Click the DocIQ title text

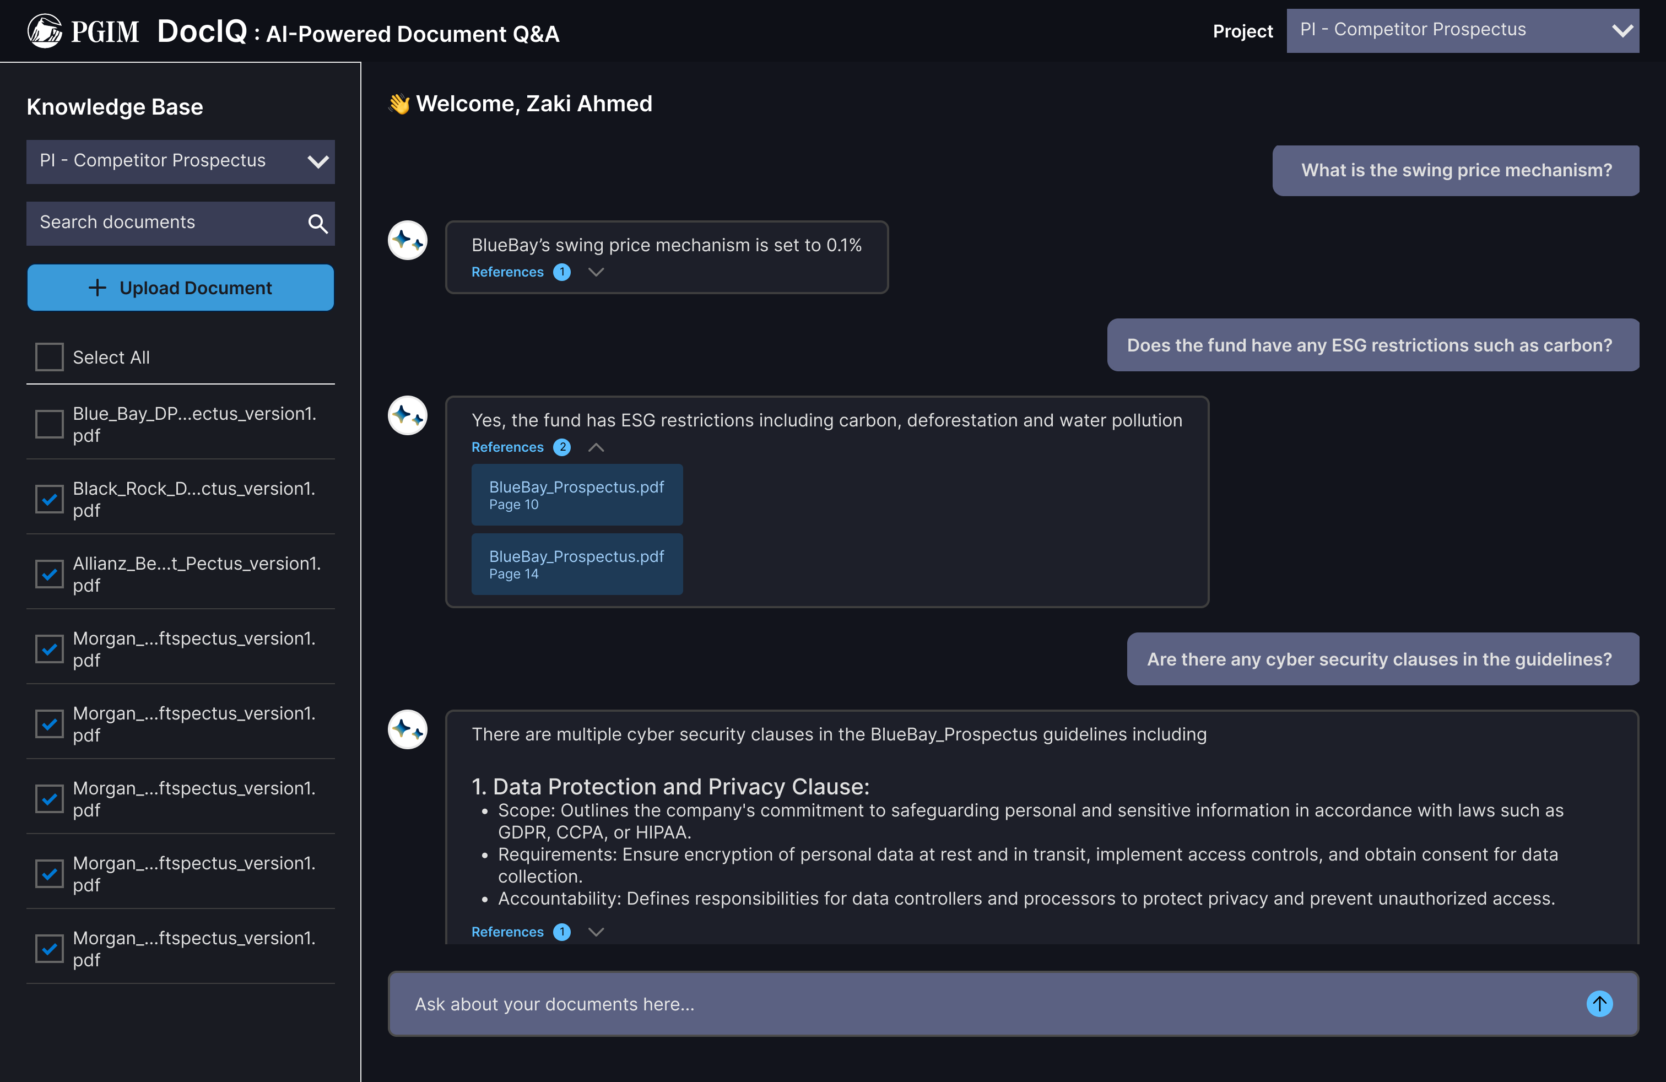point(202,31)
